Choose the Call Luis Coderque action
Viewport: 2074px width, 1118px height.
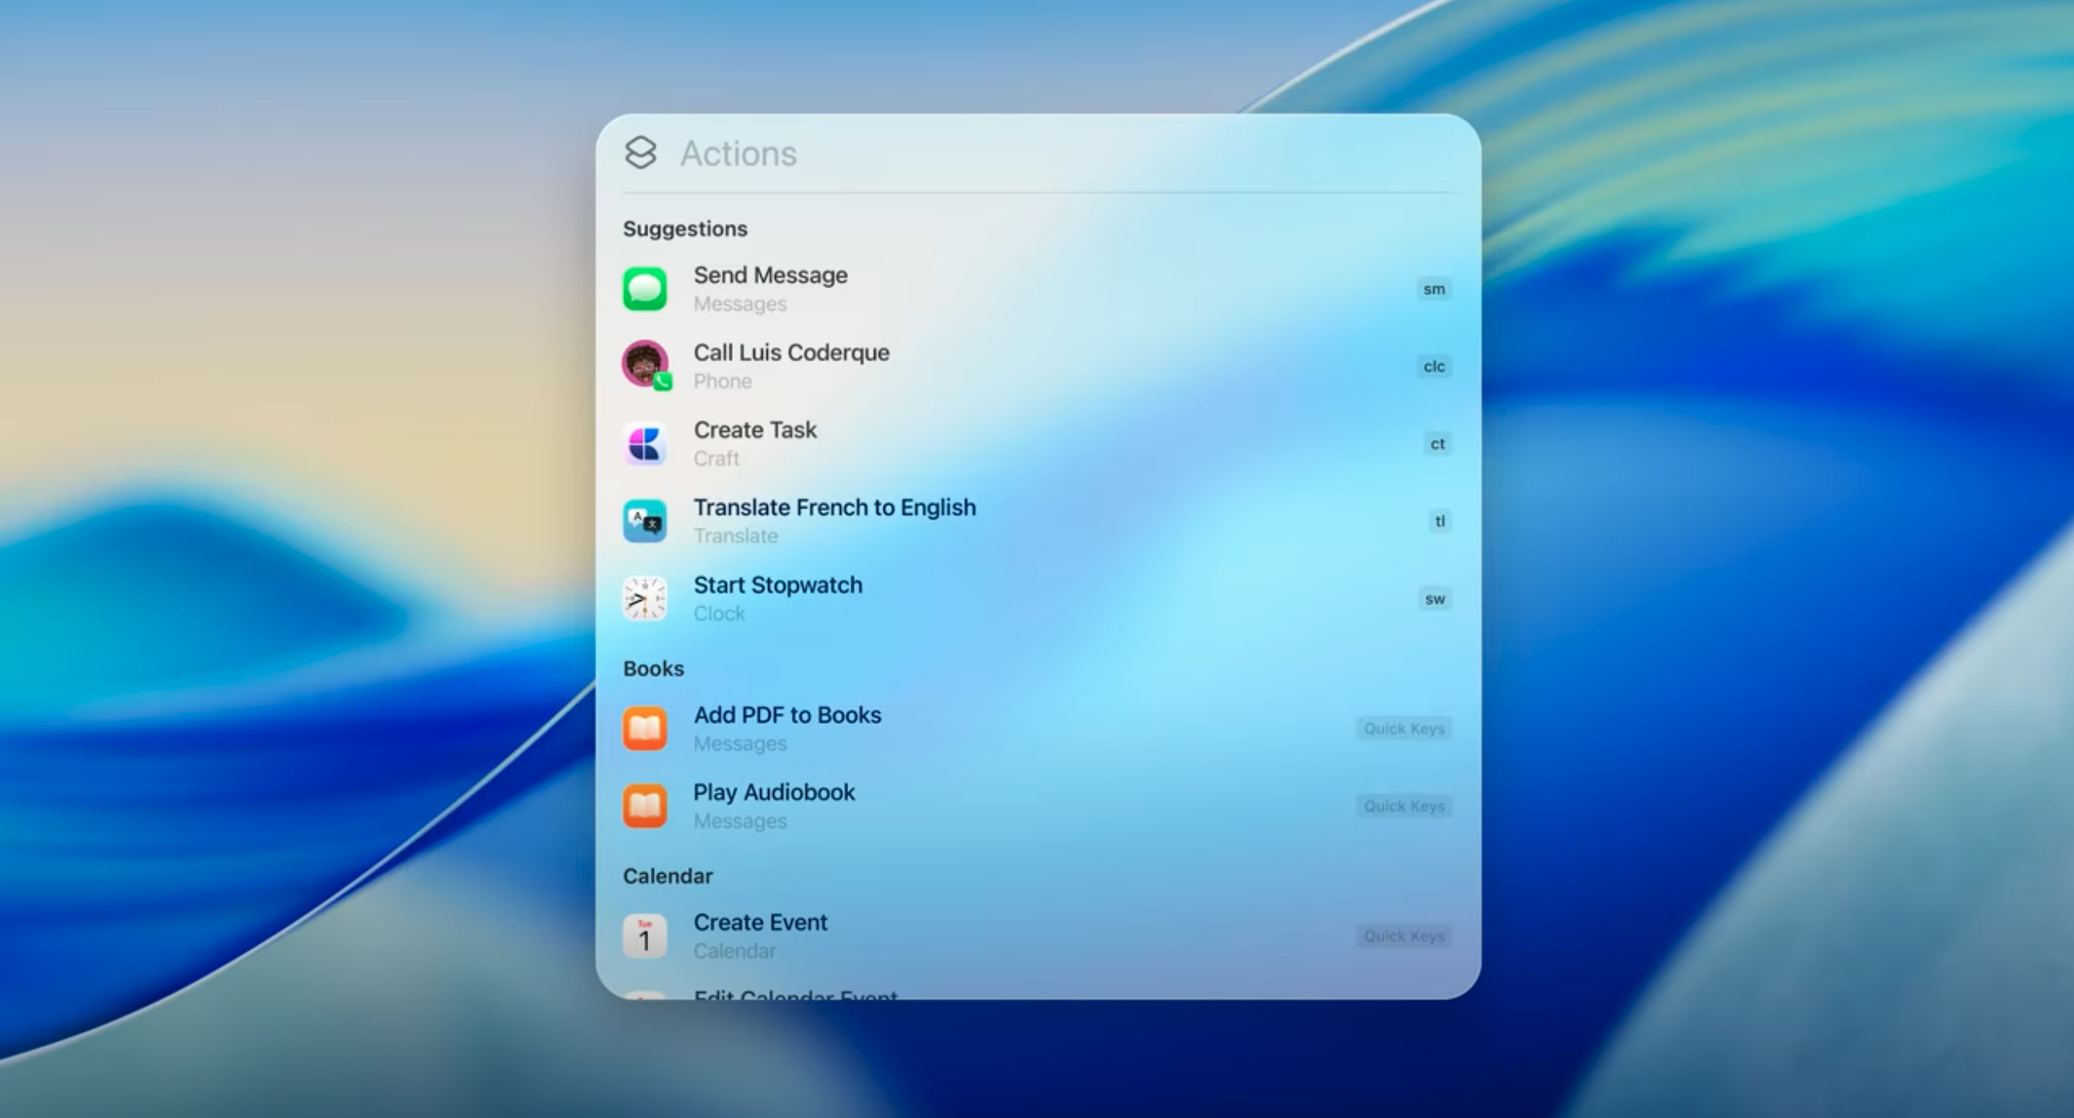(791, 353)
